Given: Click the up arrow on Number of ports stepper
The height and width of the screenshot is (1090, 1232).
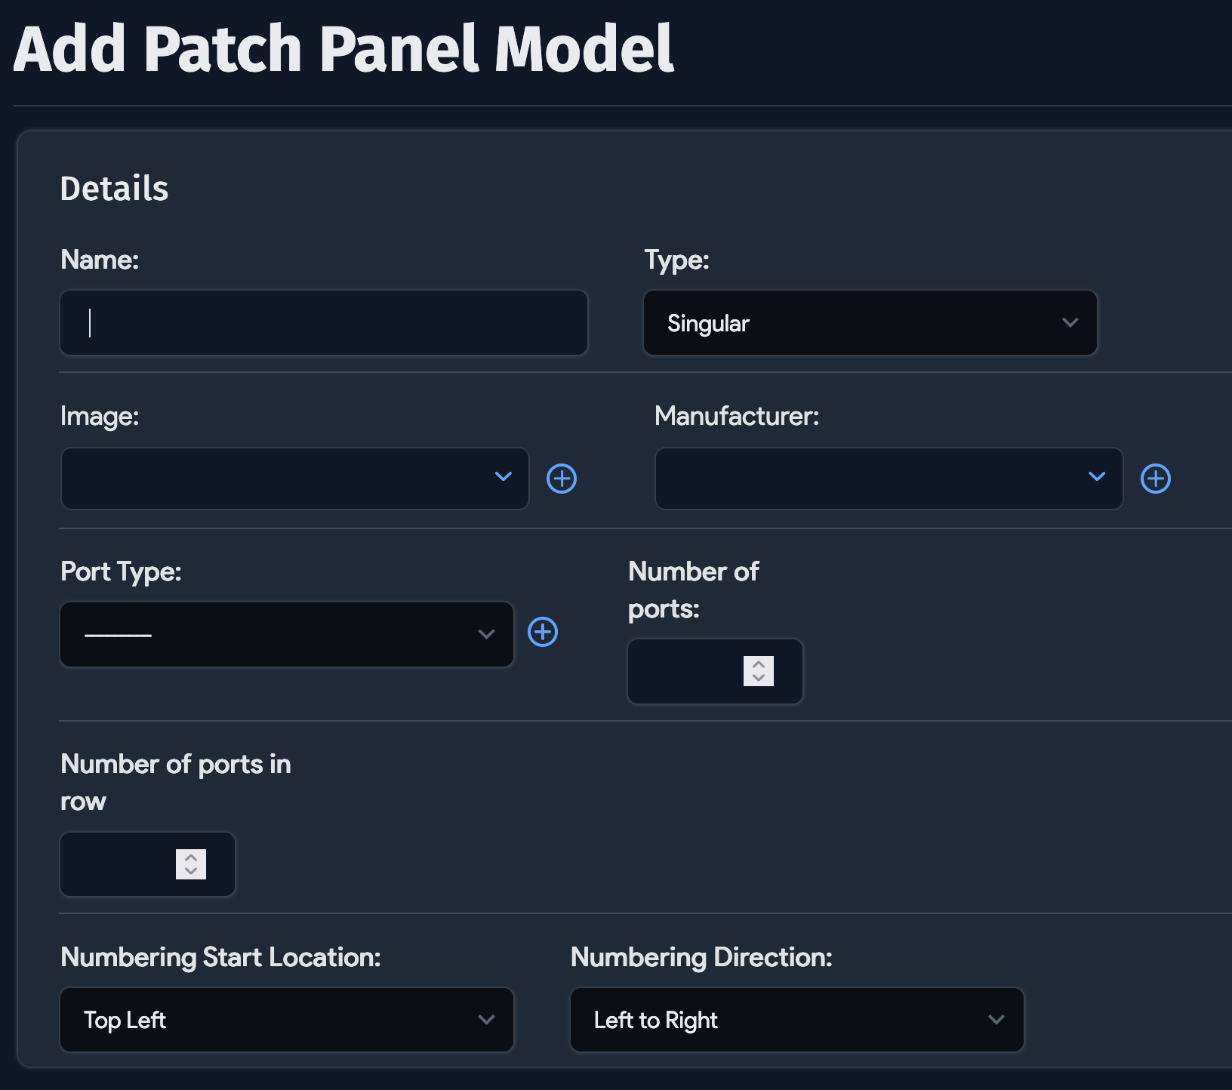Looking at the screenshot, I should pos(758,666).
